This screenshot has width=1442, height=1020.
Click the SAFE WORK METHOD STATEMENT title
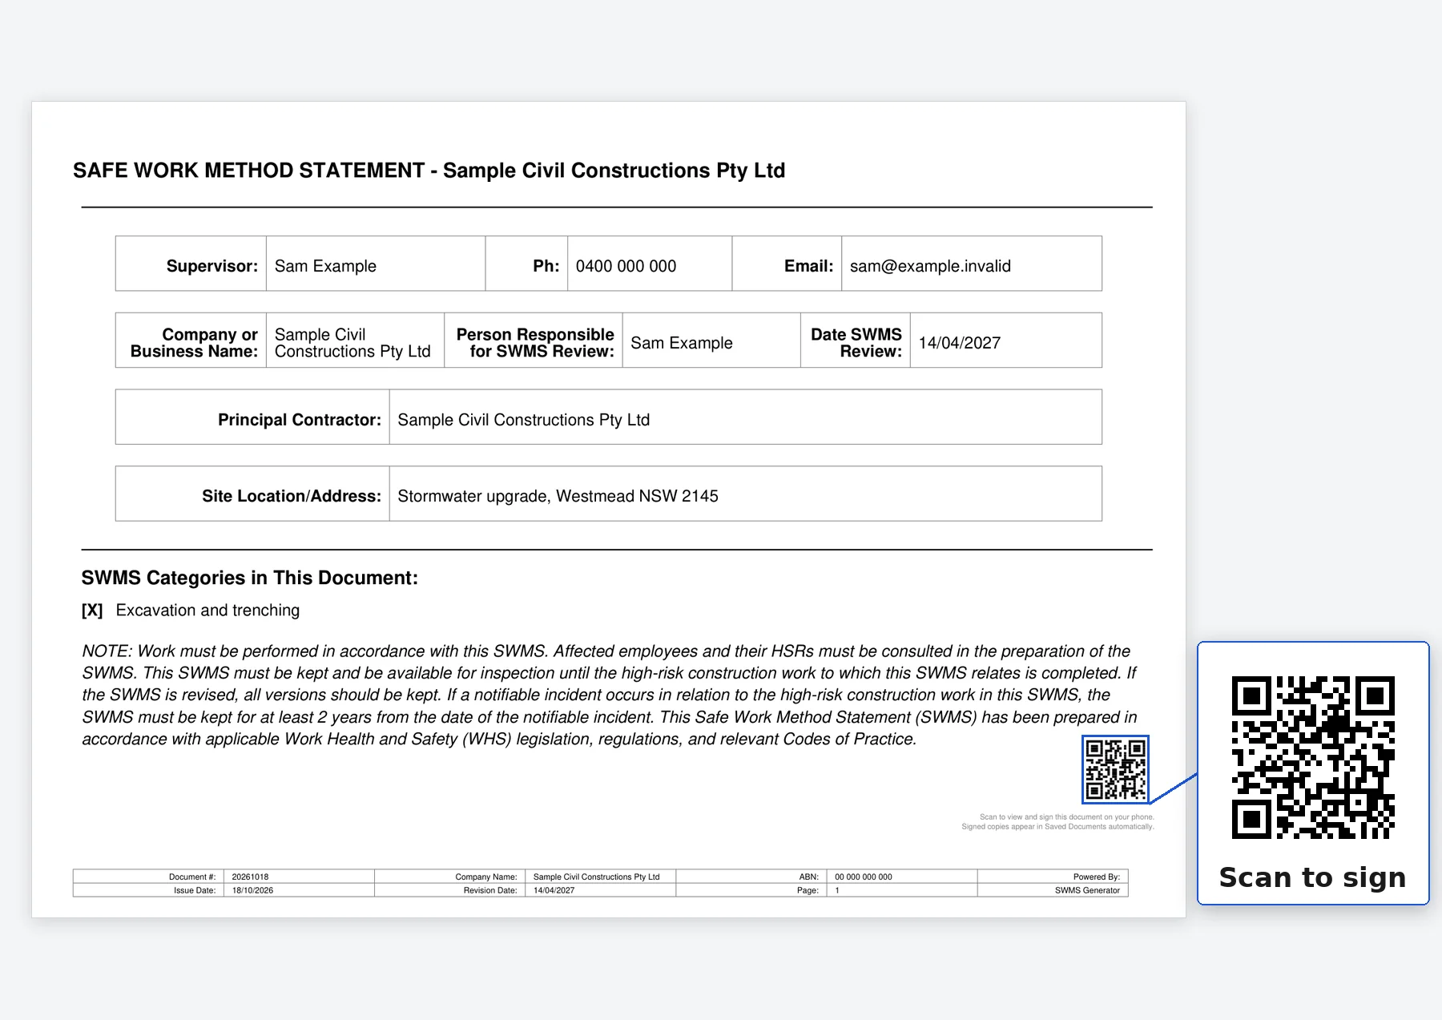(x=429, y=171)
